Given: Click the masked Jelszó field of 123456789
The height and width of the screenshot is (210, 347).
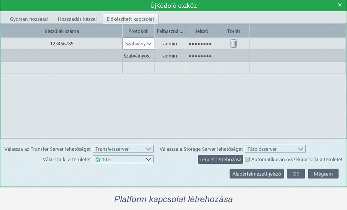Looking at the screenshot, I should 202,44.
